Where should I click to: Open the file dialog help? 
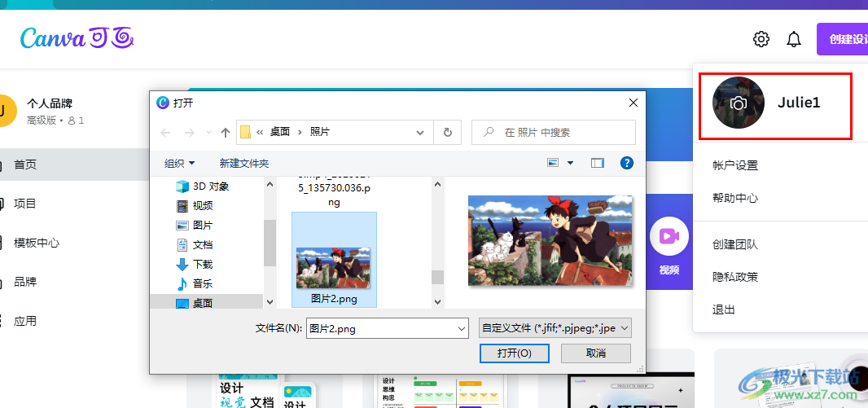pyautogui.click(x=627, y=163)
